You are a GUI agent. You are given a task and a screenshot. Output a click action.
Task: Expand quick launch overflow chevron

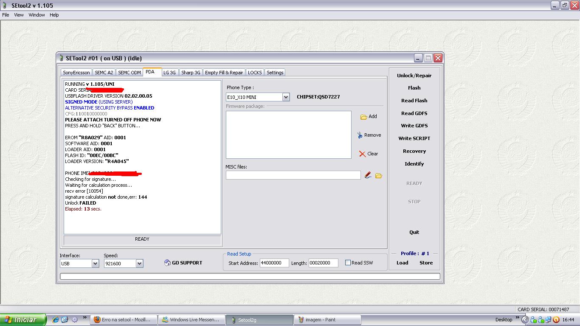pos(84,318)
